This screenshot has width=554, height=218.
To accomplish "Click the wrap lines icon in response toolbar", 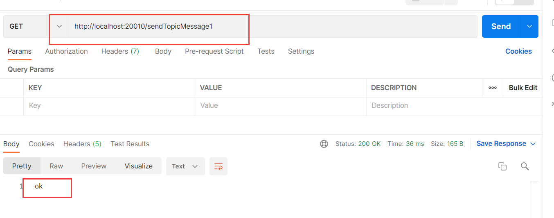I will tap(218, 166).
